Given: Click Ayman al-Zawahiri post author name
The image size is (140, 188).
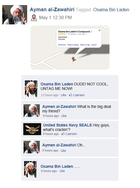Looking at the screenshot, I should [52, 10].
